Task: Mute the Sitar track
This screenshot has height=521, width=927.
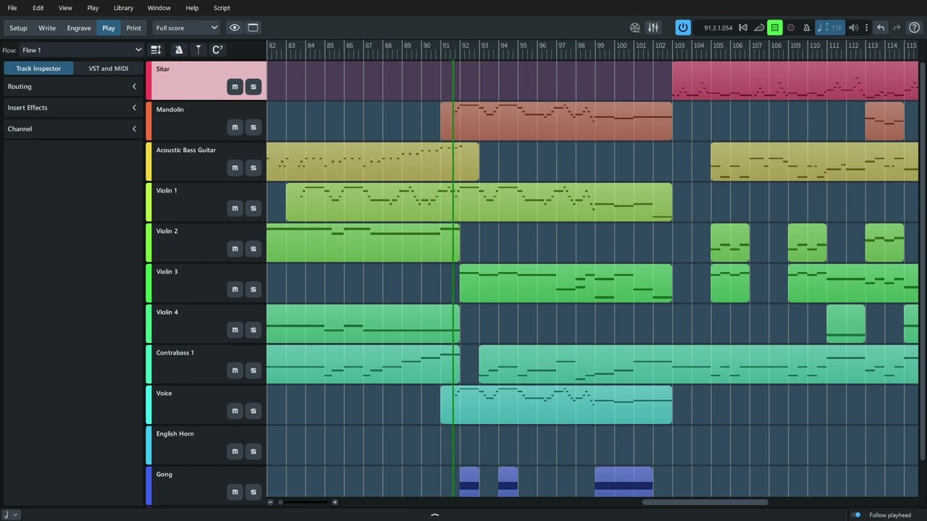Action: coord(235,87)
